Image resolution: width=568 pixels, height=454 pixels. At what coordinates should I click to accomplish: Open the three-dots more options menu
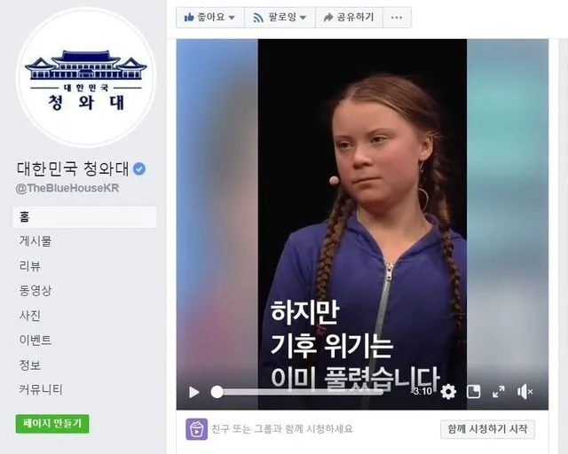coord(397,18)
